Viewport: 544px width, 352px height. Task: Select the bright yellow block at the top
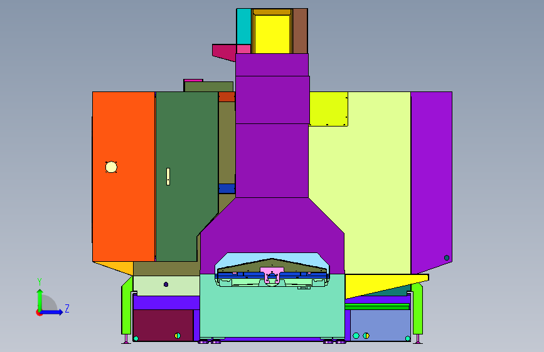tap(272, 34)
